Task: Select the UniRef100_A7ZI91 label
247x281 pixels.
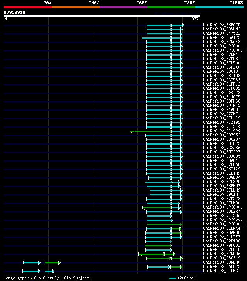Action: click(x=222, y=122)
